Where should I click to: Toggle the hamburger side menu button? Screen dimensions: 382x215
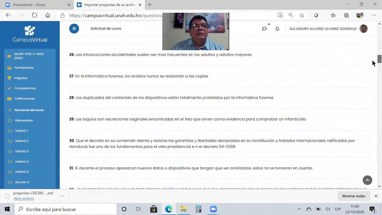point(74,29)
